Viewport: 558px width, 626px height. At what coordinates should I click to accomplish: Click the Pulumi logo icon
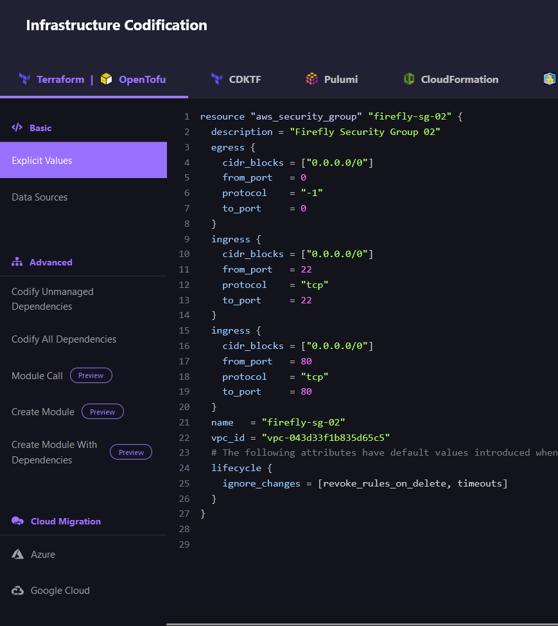tap(312, 79)
